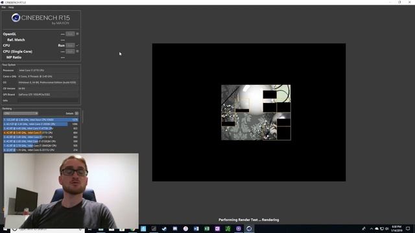
Task: Click the Run button for CPU (Single Core)
Action: pos(70,52)
